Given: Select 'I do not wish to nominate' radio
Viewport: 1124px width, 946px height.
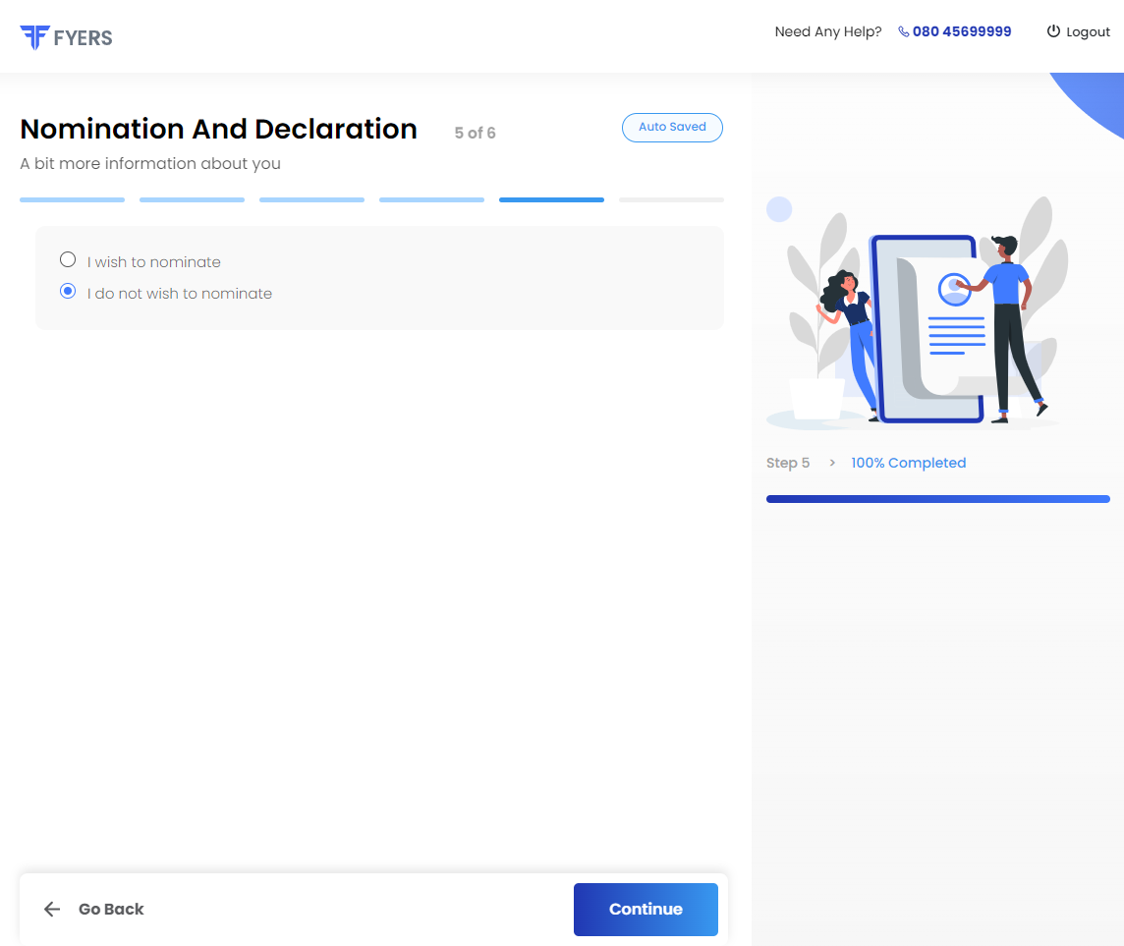Looking at the screenshot, I should click(68, 291).
